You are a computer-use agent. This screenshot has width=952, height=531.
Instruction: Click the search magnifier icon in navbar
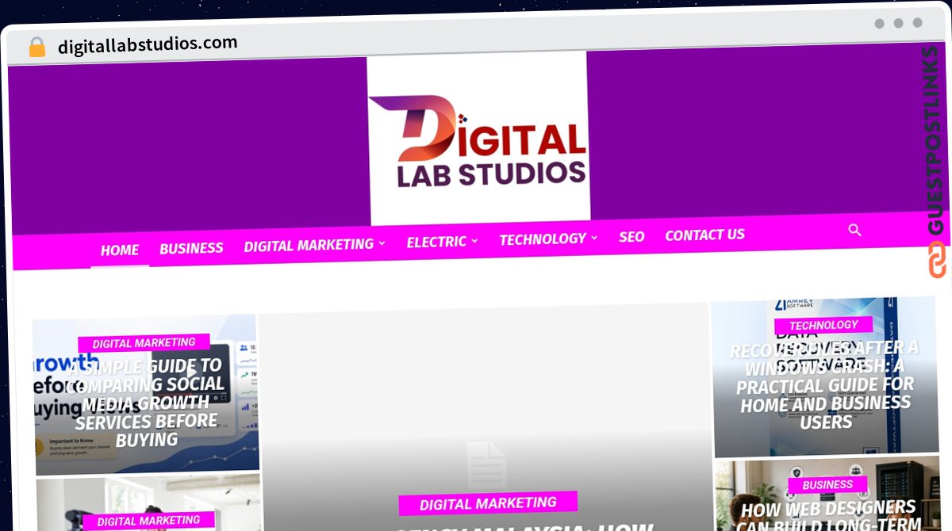click(854, 230)
